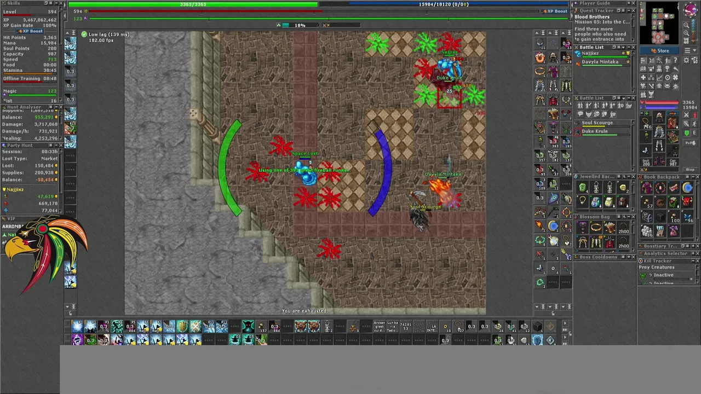701x394 pixels.
Task: Click the first spell slot on action bar
Action: [77, 326]
